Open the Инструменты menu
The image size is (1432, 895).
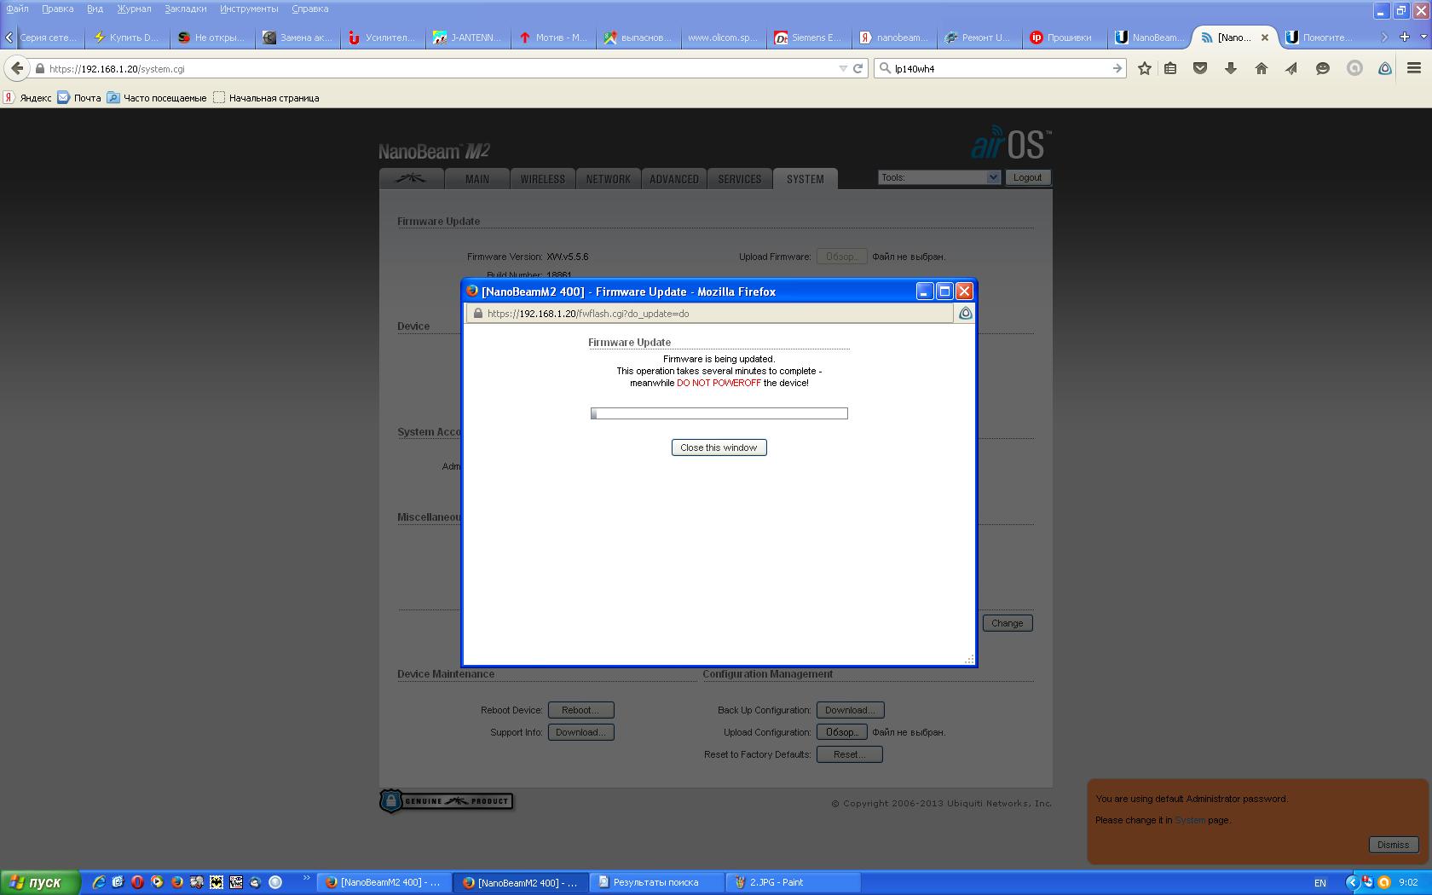249,9
